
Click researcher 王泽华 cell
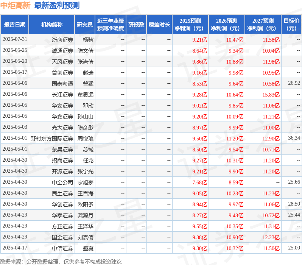[86, 227]
